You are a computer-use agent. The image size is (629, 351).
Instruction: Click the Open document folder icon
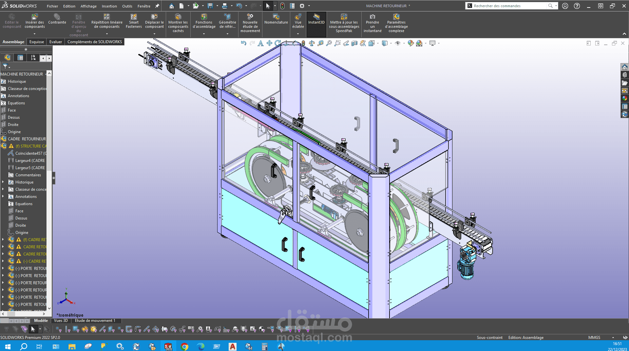pos(196,6)
